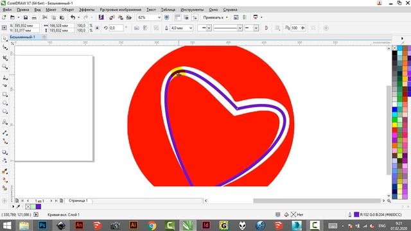Select the Smart Fill tool
The width and height of the screenshot is (411, 231).
4,188
